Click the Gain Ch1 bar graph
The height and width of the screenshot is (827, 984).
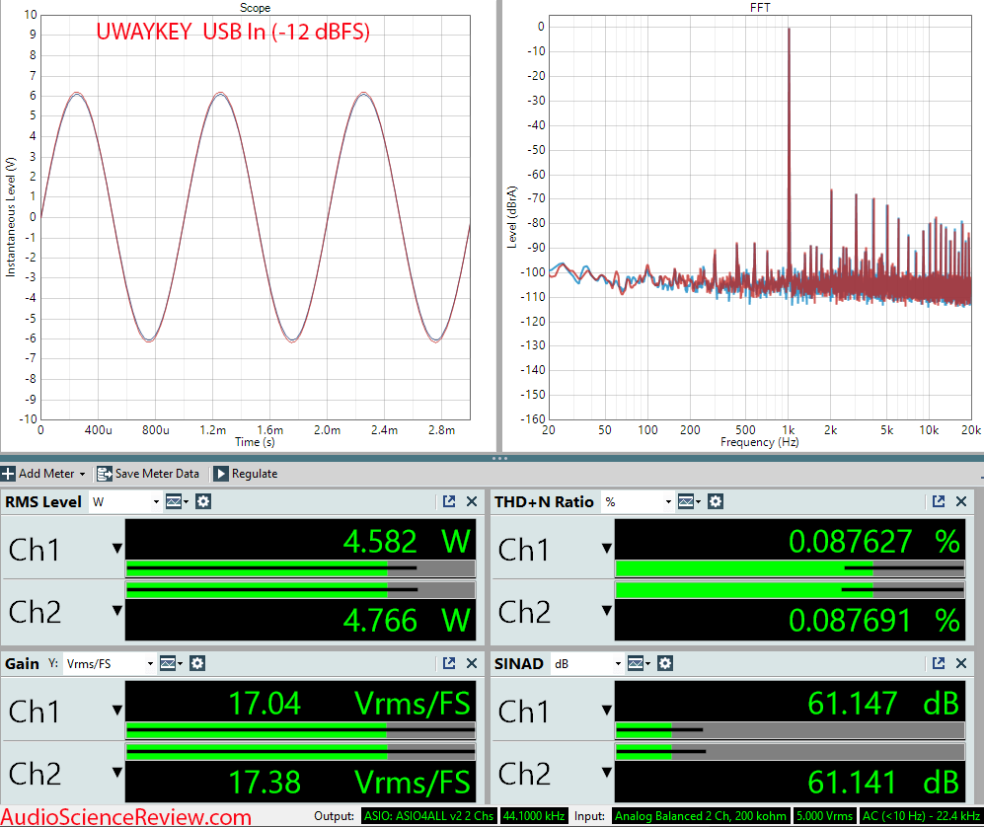(x=301, y=730)
